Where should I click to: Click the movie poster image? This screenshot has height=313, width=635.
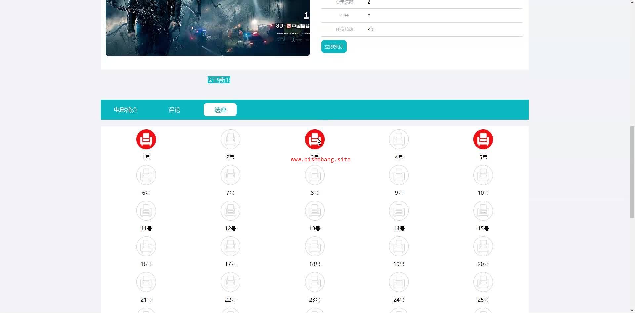pyautogui.click(x=208, y=28)
